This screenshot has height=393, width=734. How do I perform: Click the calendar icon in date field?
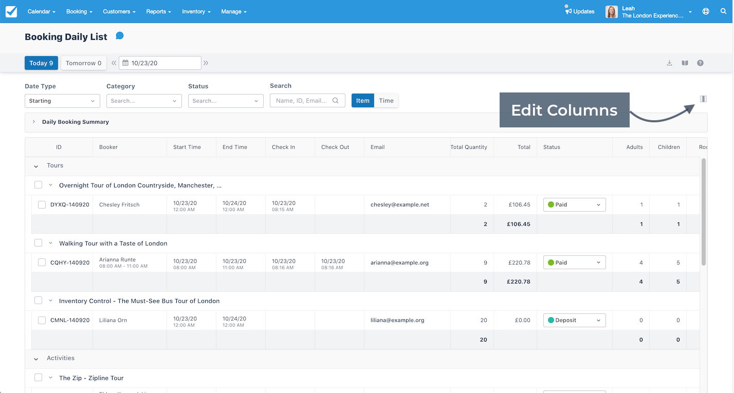tap(125, 63)
